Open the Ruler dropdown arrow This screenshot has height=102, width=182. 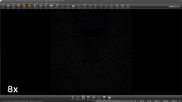pos(108,7)
